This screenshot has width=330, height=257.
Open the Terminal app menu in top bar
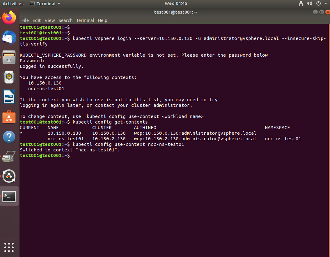pos(45,4)
